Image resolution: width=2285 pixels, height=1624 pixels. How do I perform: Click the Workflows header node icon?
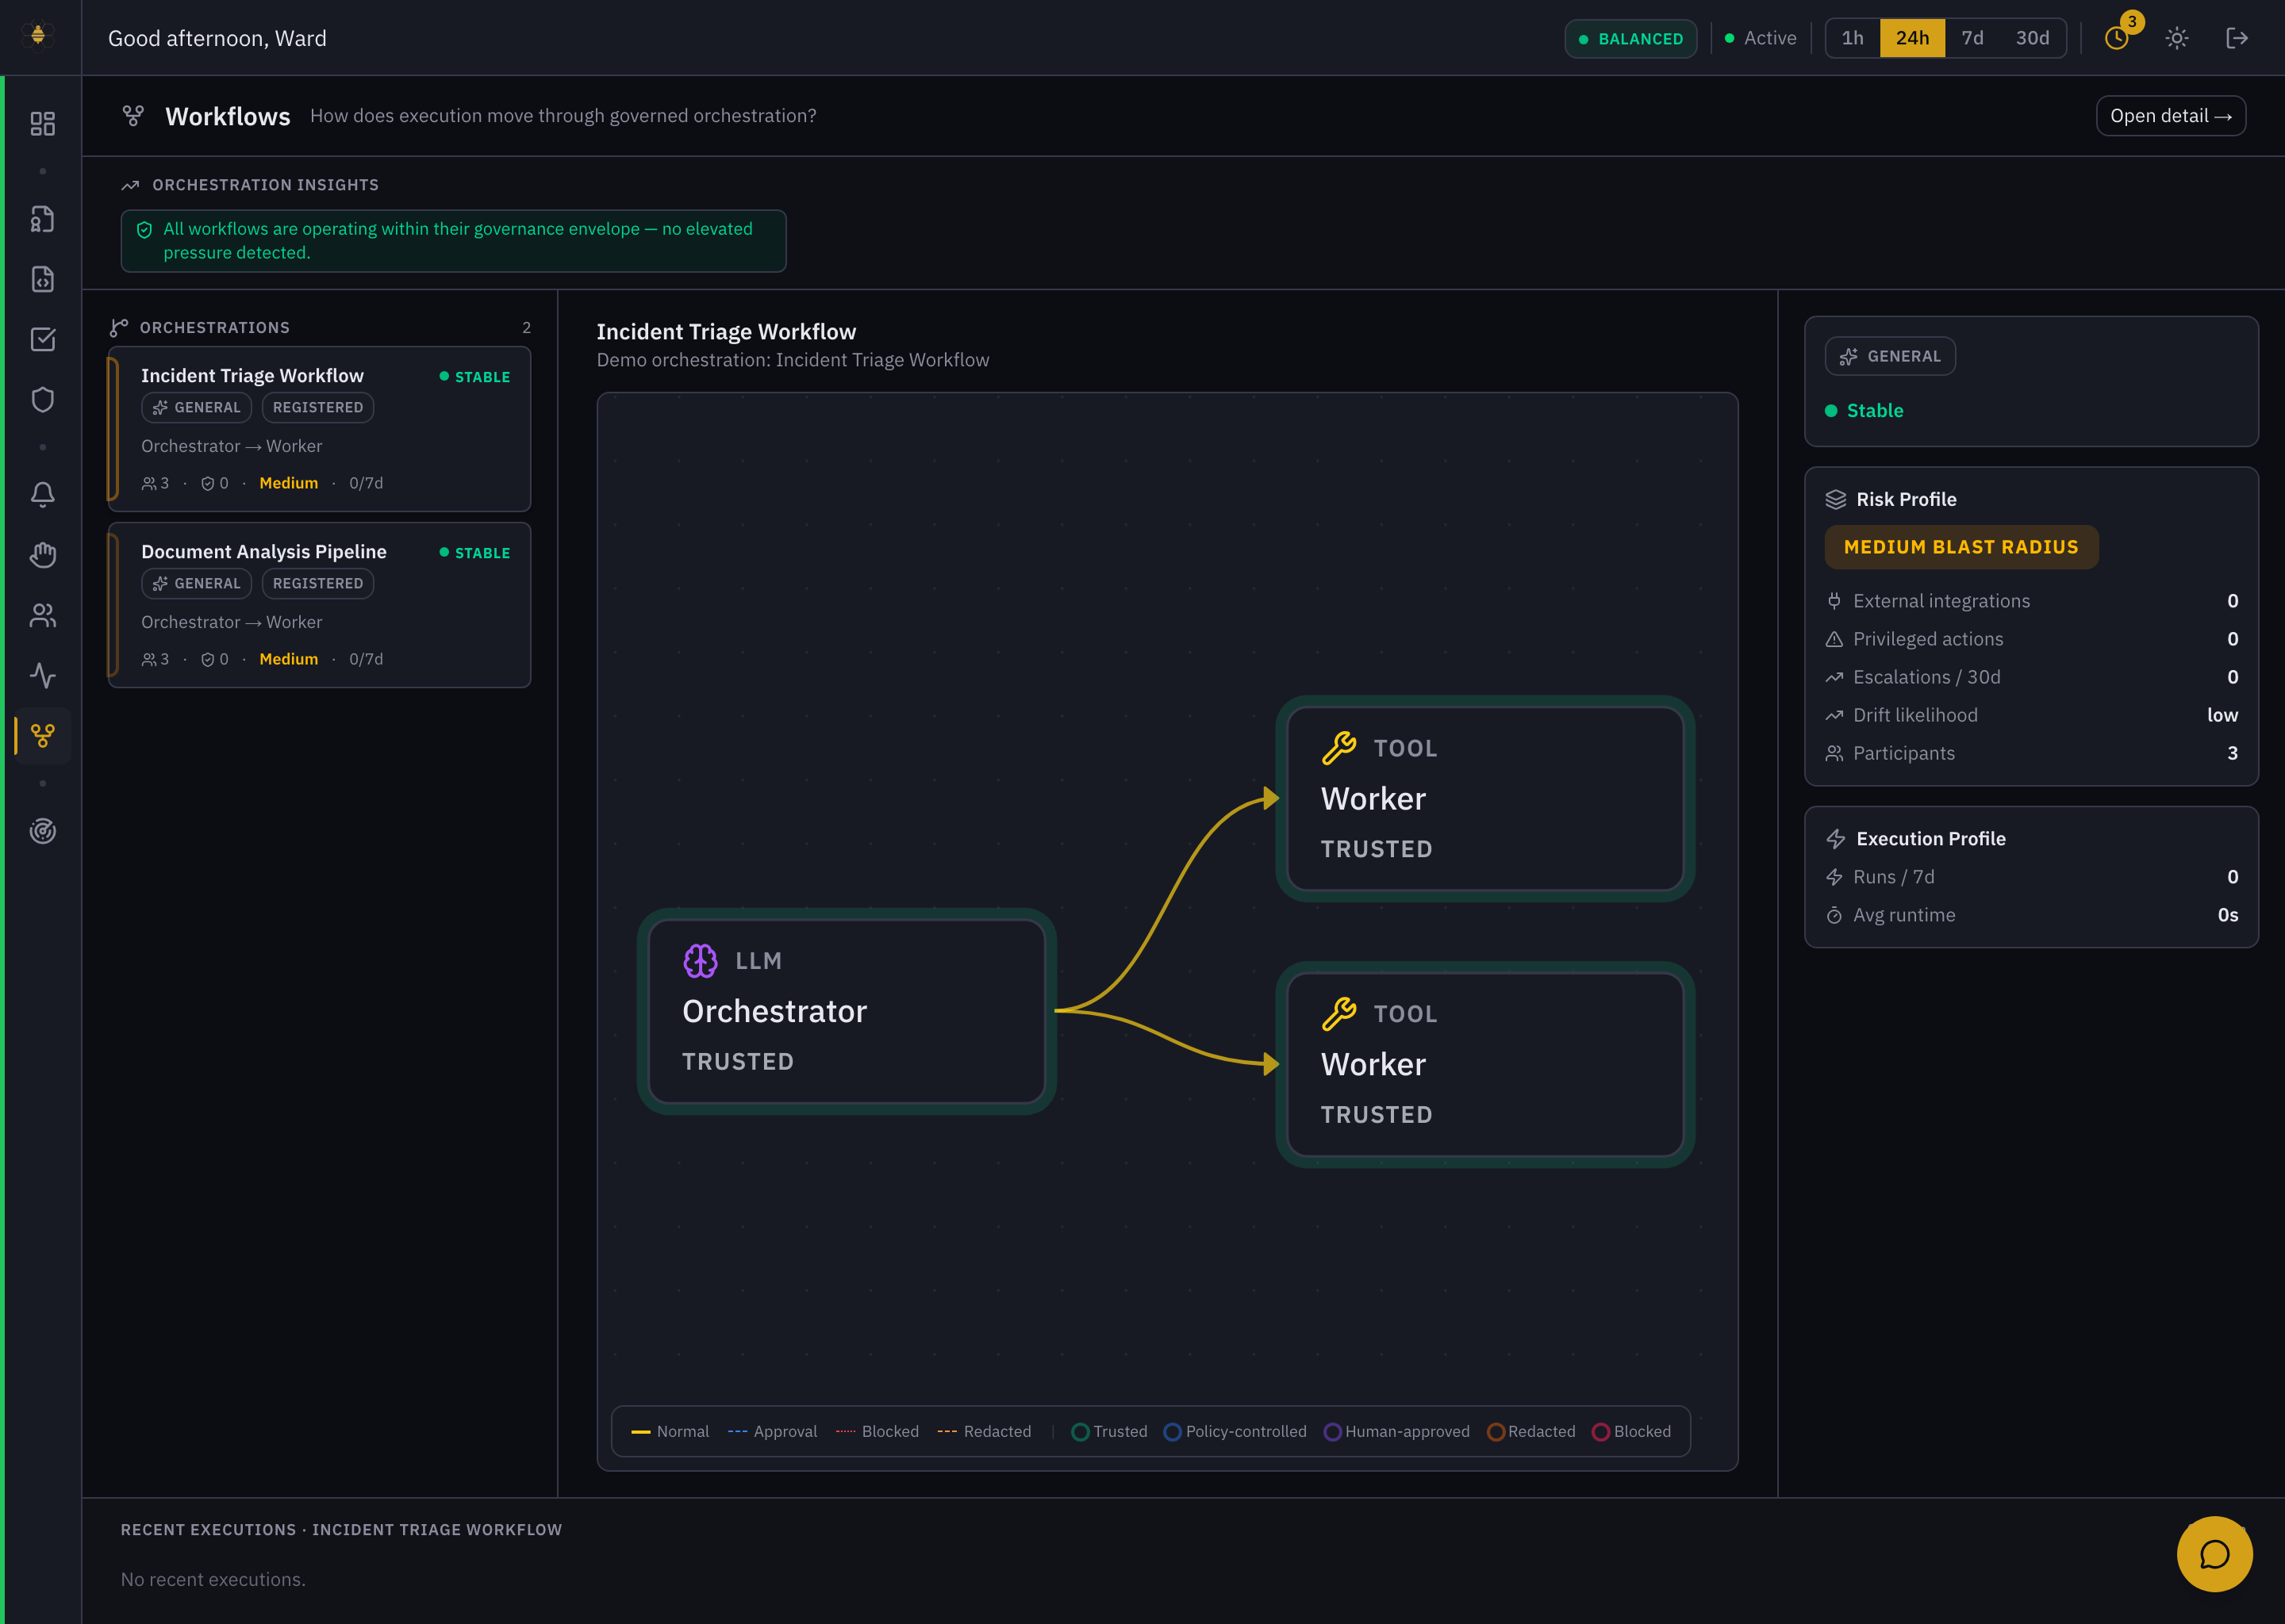[x=133, y=116]
